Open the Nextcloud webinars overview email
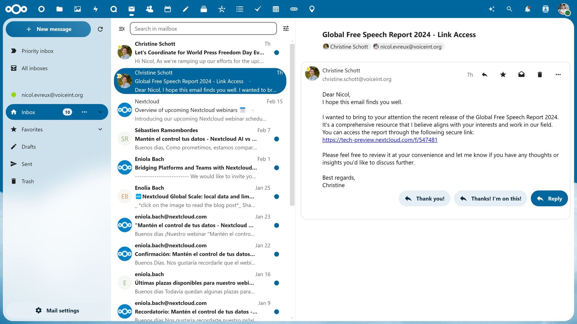The width and height of the screenshot is (577, 324). point(200,110)
